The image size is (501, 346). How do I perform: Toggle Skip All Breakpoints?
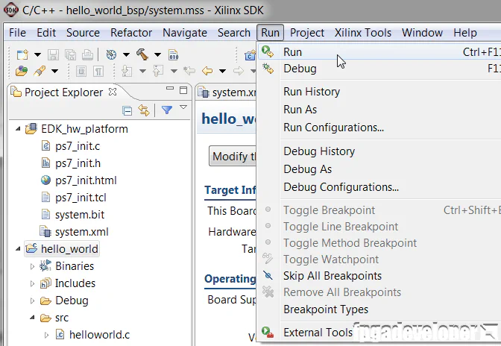(x=332, y=276)
